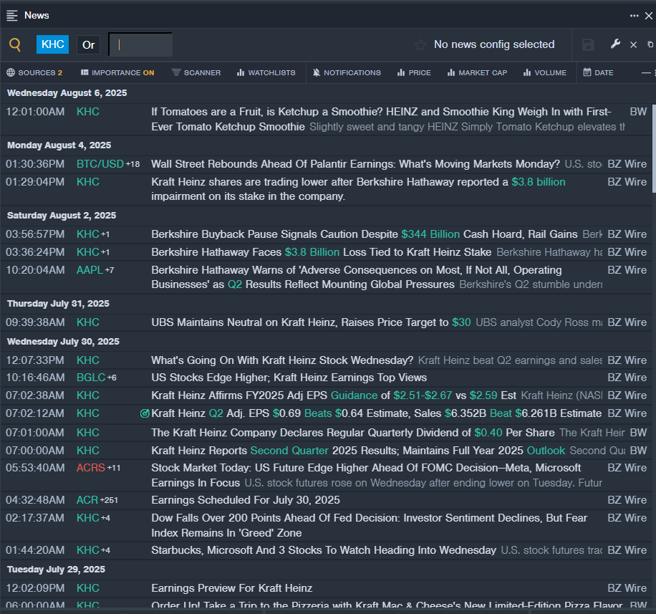Viewport: 656px width, 614px height.
Task: Open the Scanner filter
Action: [x=196, y=73]
